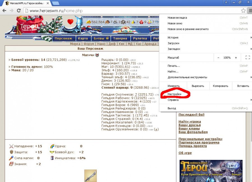Click the clan emblem beside Магичи
Viewport: 252px width, 182px height.
pyautogui.click(x=97, y=55)
